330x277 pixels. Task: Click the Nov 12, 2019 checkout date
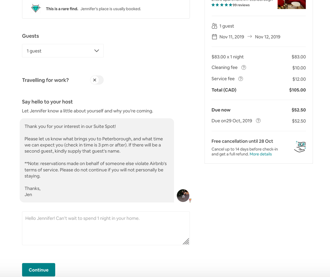268,37
